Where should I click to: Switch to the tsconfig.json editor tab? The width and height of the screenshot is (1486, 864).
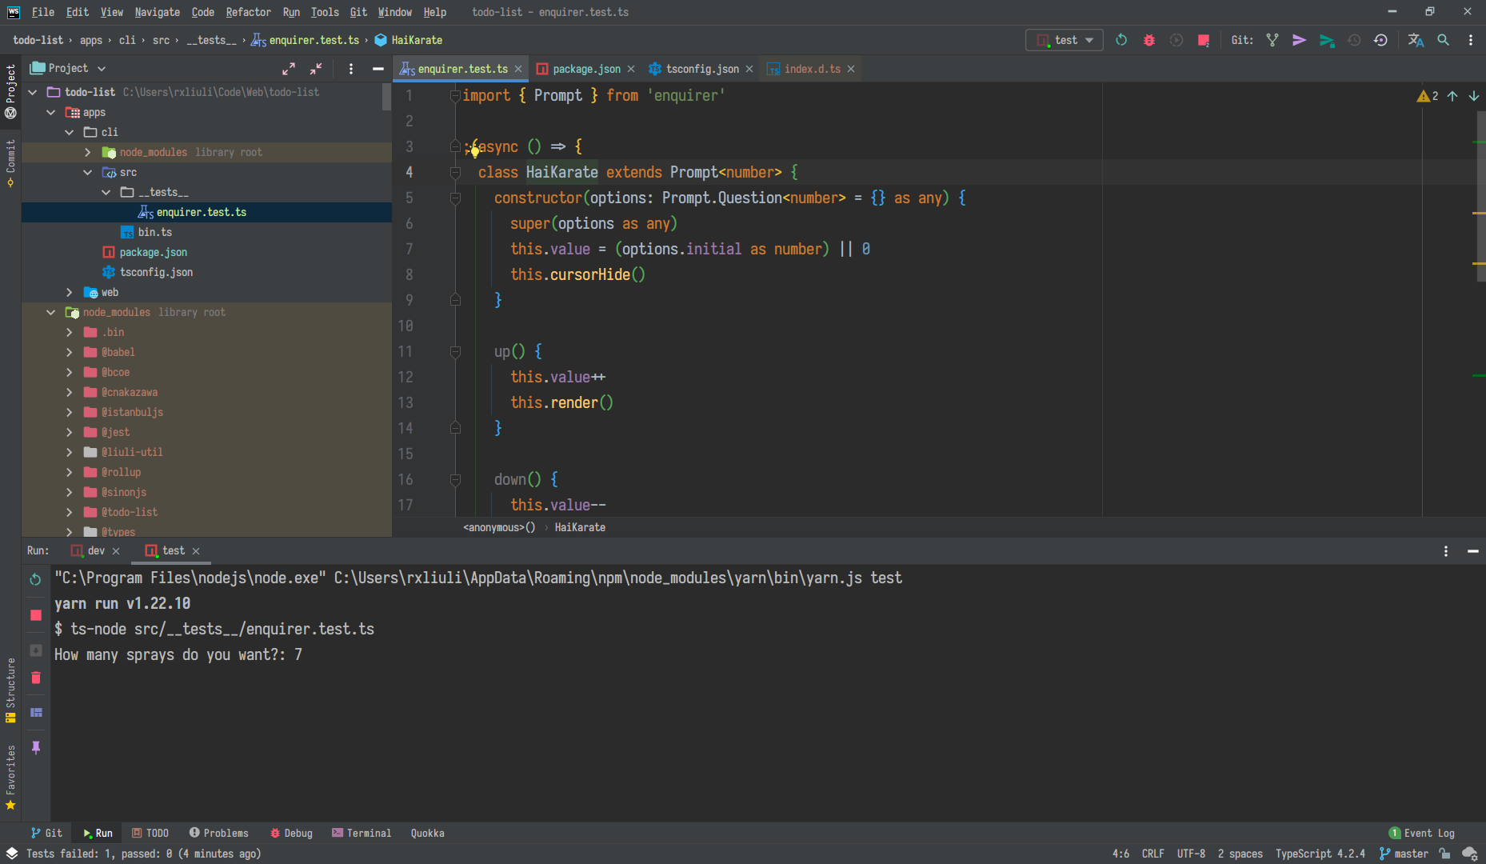coord(702,69)
